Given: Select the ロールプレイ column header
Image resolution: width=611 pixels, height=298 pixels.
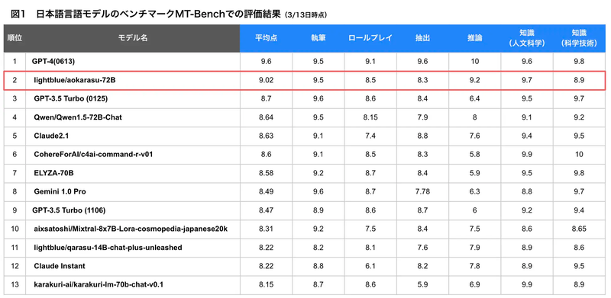Looking at the screenshot, I should 370,38.
